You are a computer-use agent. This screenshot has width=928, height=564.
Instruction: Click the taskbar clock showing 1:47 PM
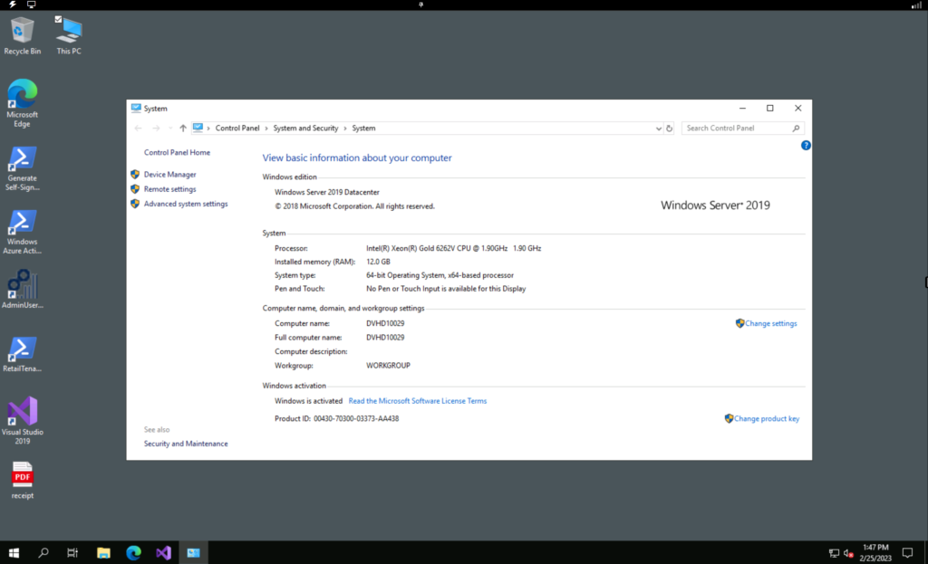(876, 553)
